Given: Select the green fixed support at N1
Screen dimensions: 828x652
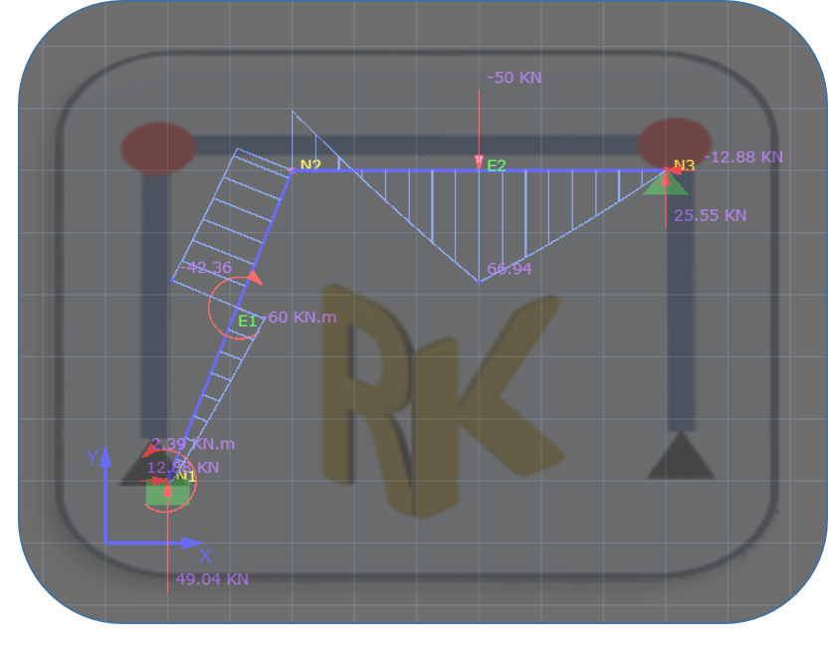Looking at the screenshot, I should [x=158, y=492].
